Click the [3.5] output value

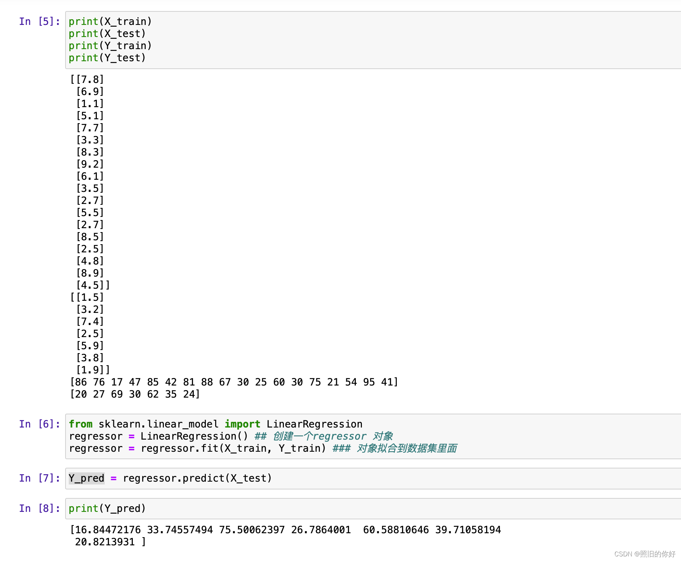coord(90,188)
